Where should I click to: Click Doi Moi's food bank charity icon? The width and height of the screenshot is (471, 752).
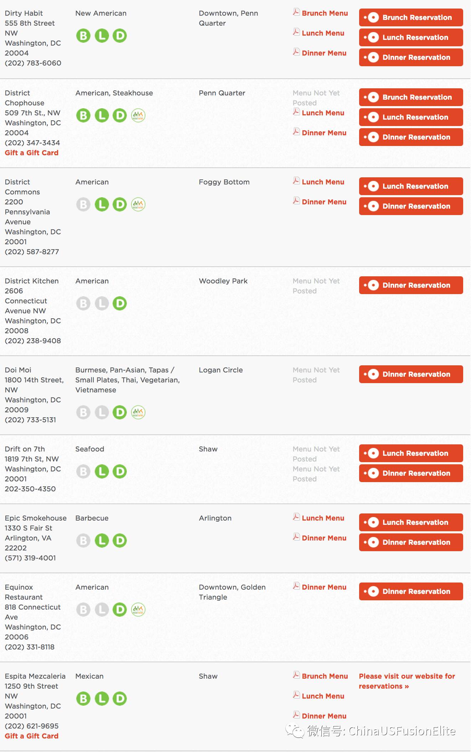click(138, 412)
